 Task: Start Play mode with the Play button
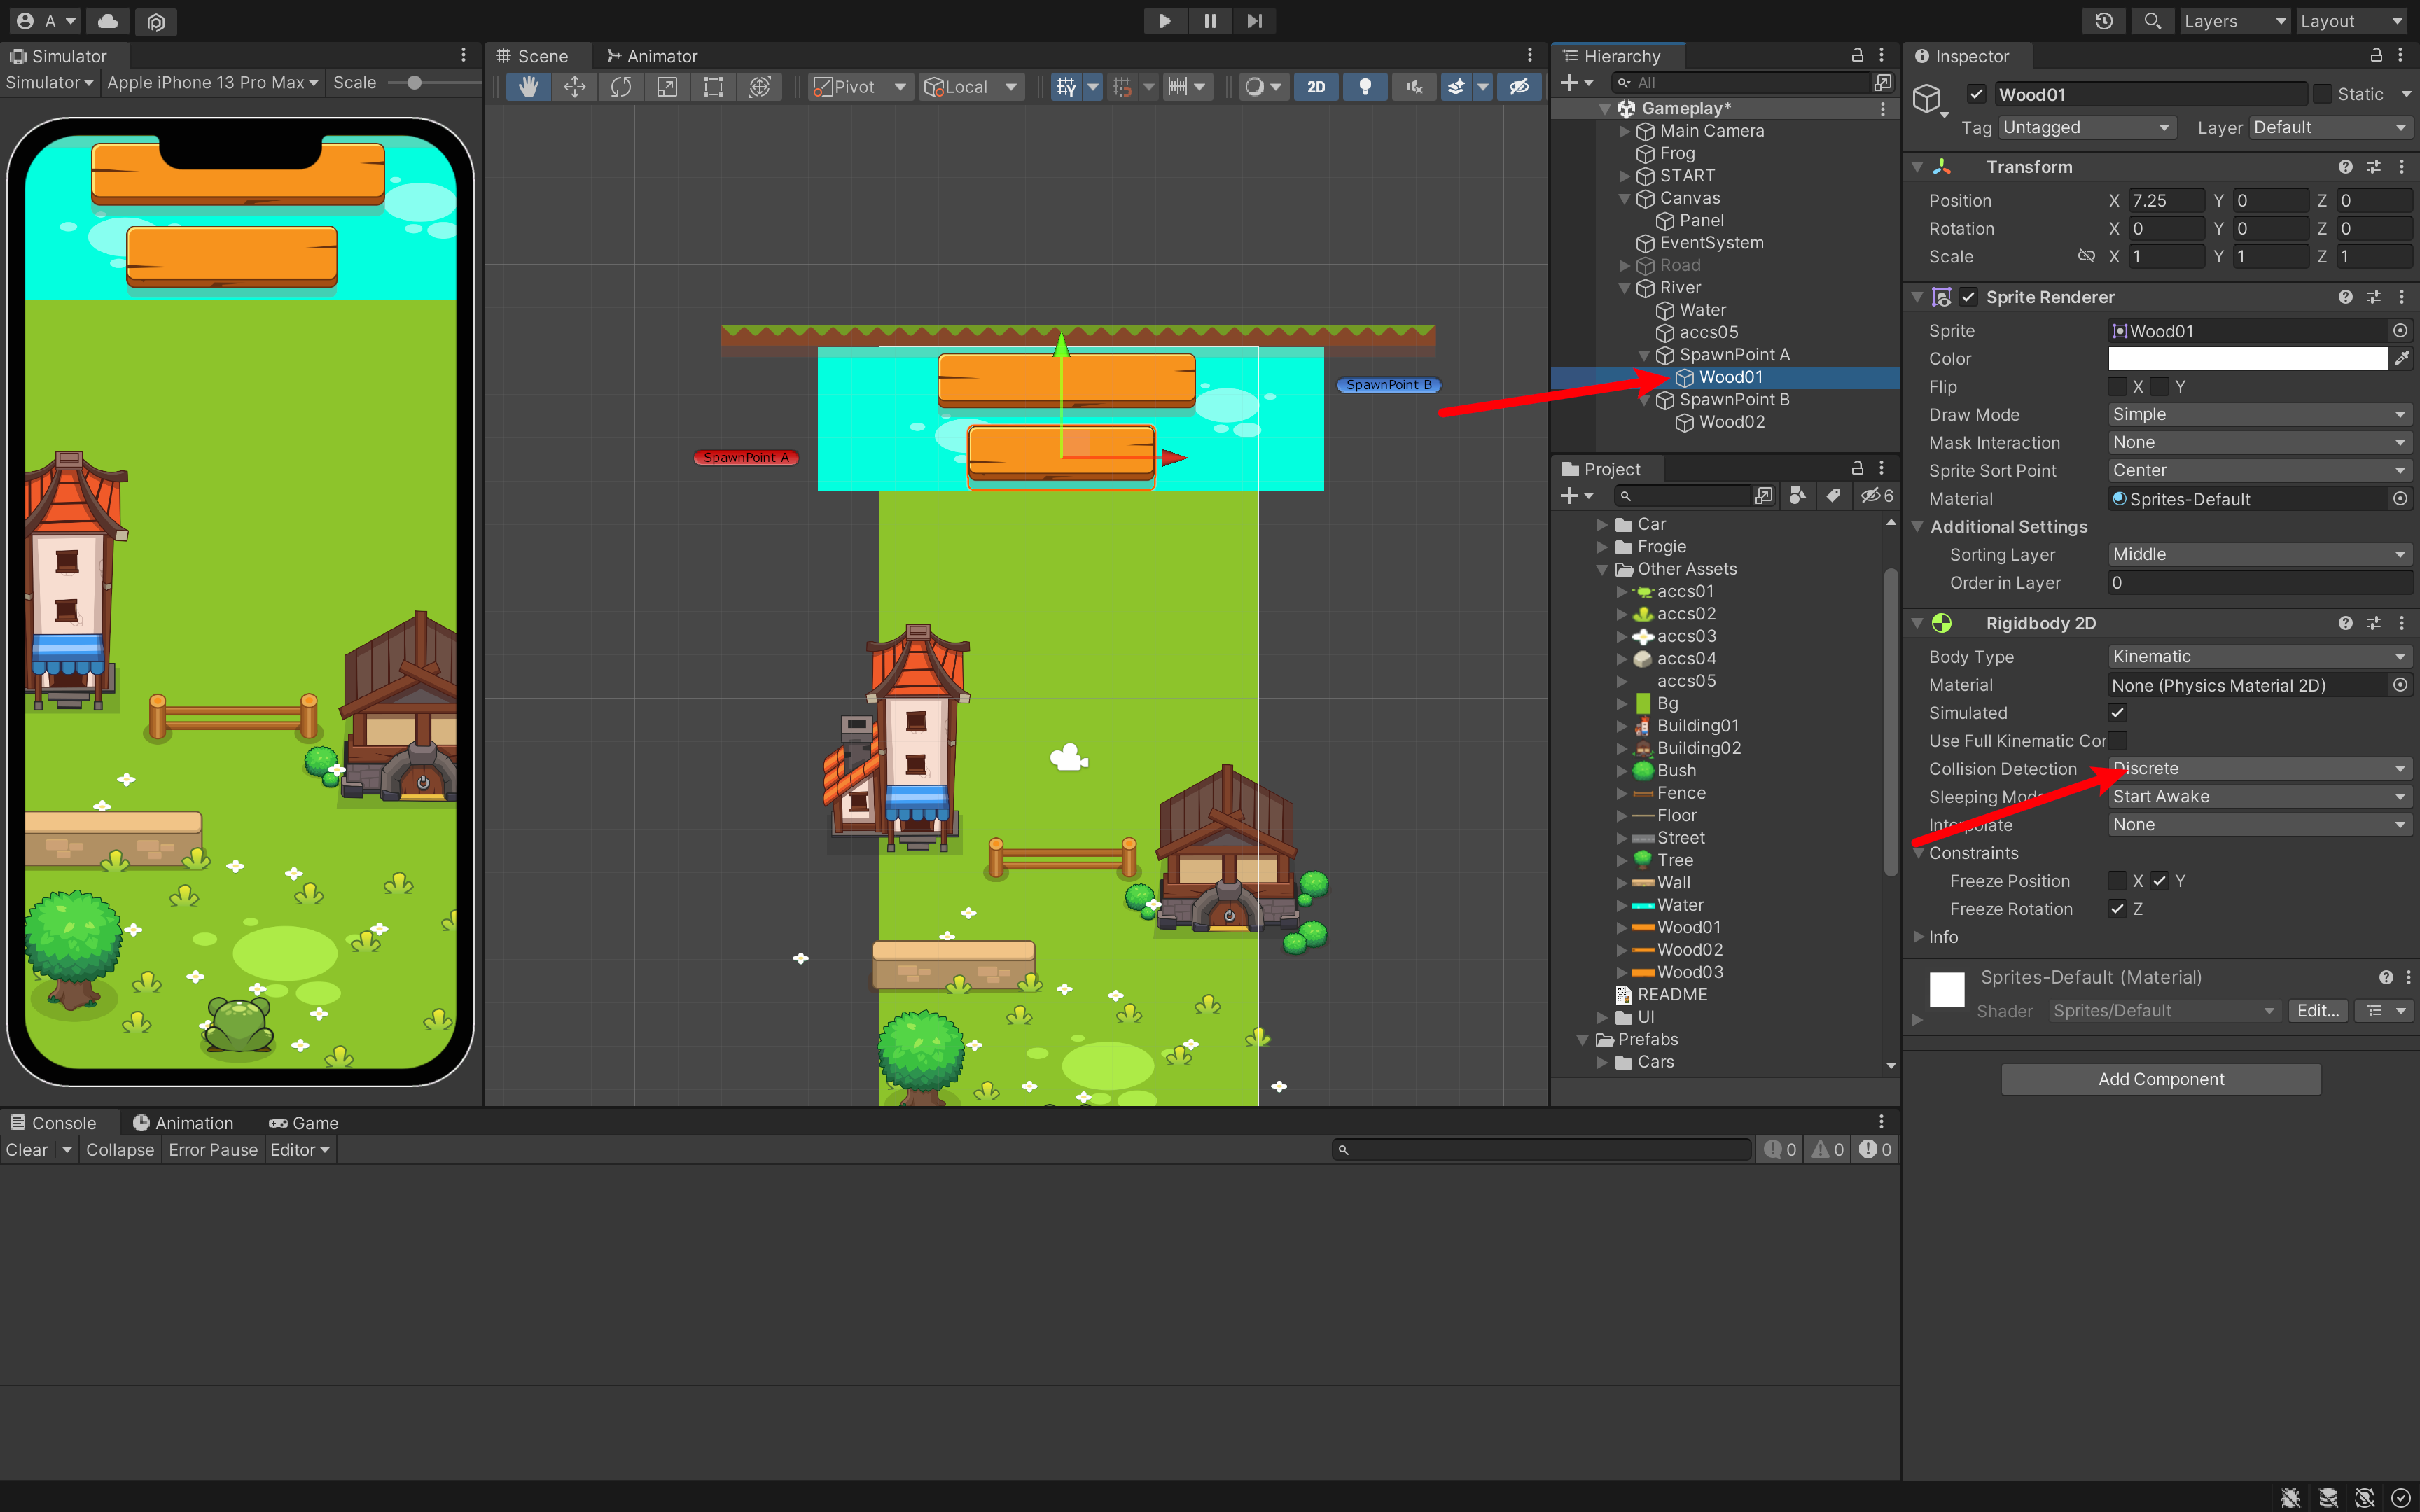1165,21
